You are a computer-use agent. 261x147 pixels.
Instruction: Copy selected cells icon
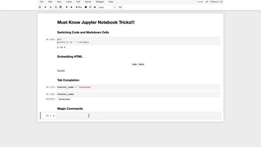56,7
